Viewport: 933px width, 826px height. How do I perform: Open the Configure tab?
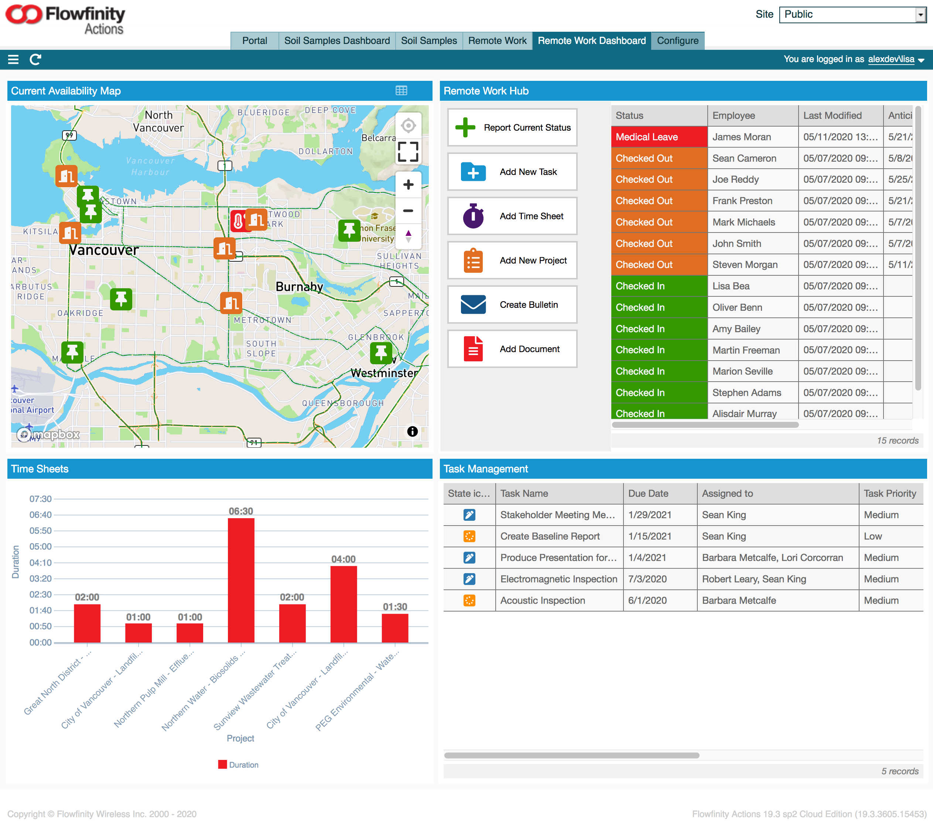677,41
